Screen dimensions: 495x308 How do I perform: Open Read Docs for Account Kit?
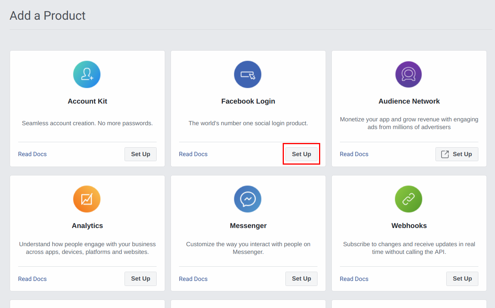coord(32,154)
